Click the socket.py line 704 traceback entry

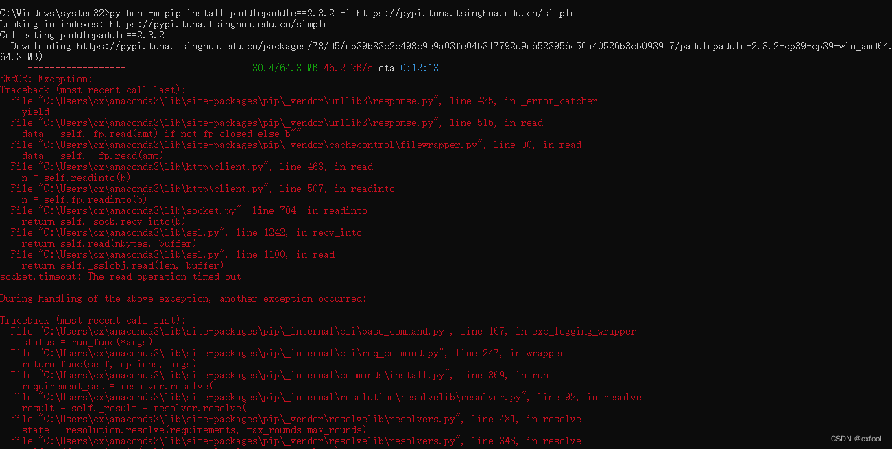[189, 210]
